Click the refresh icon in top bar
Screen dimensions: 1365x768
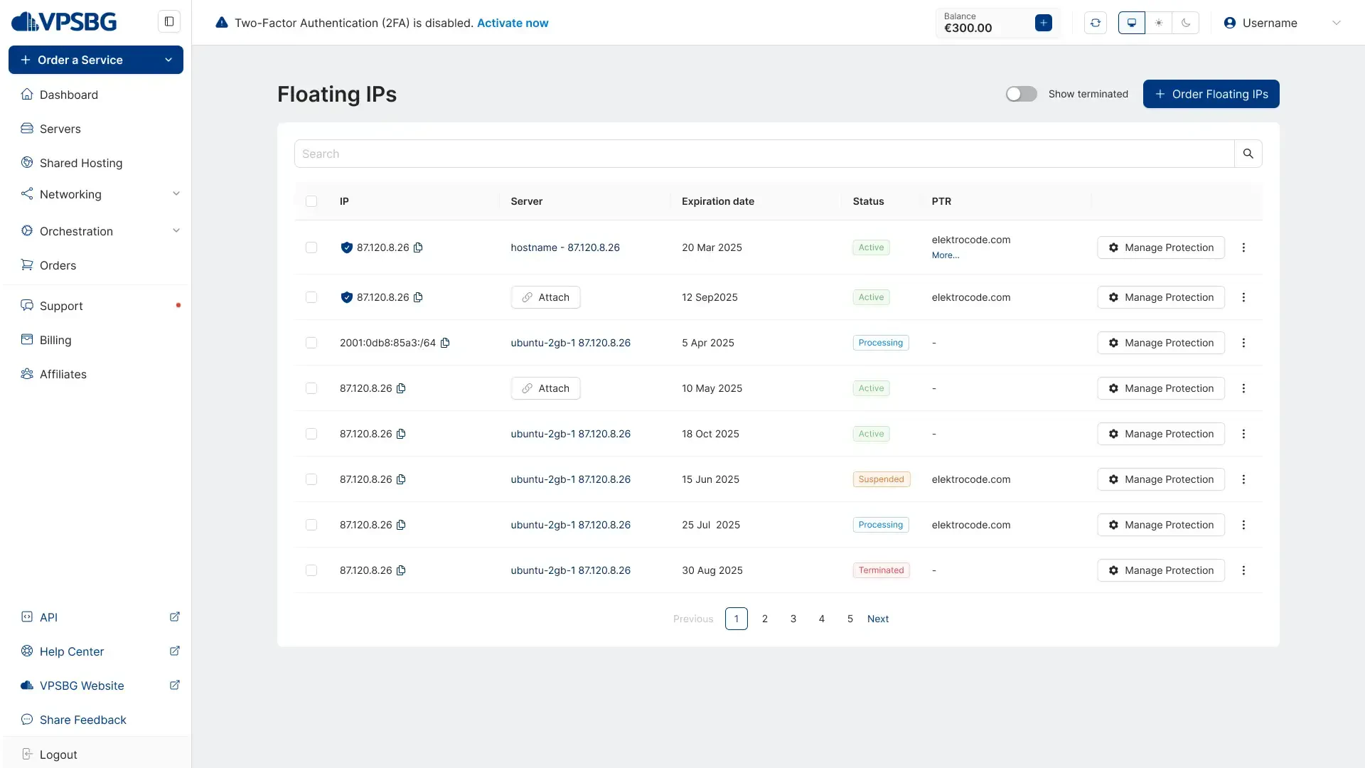(x=1096, y=23)
